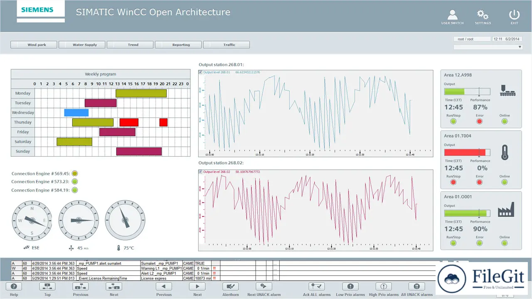Open the Reporting tab
The height and width of the screenshot is (299, 532).
178,44
